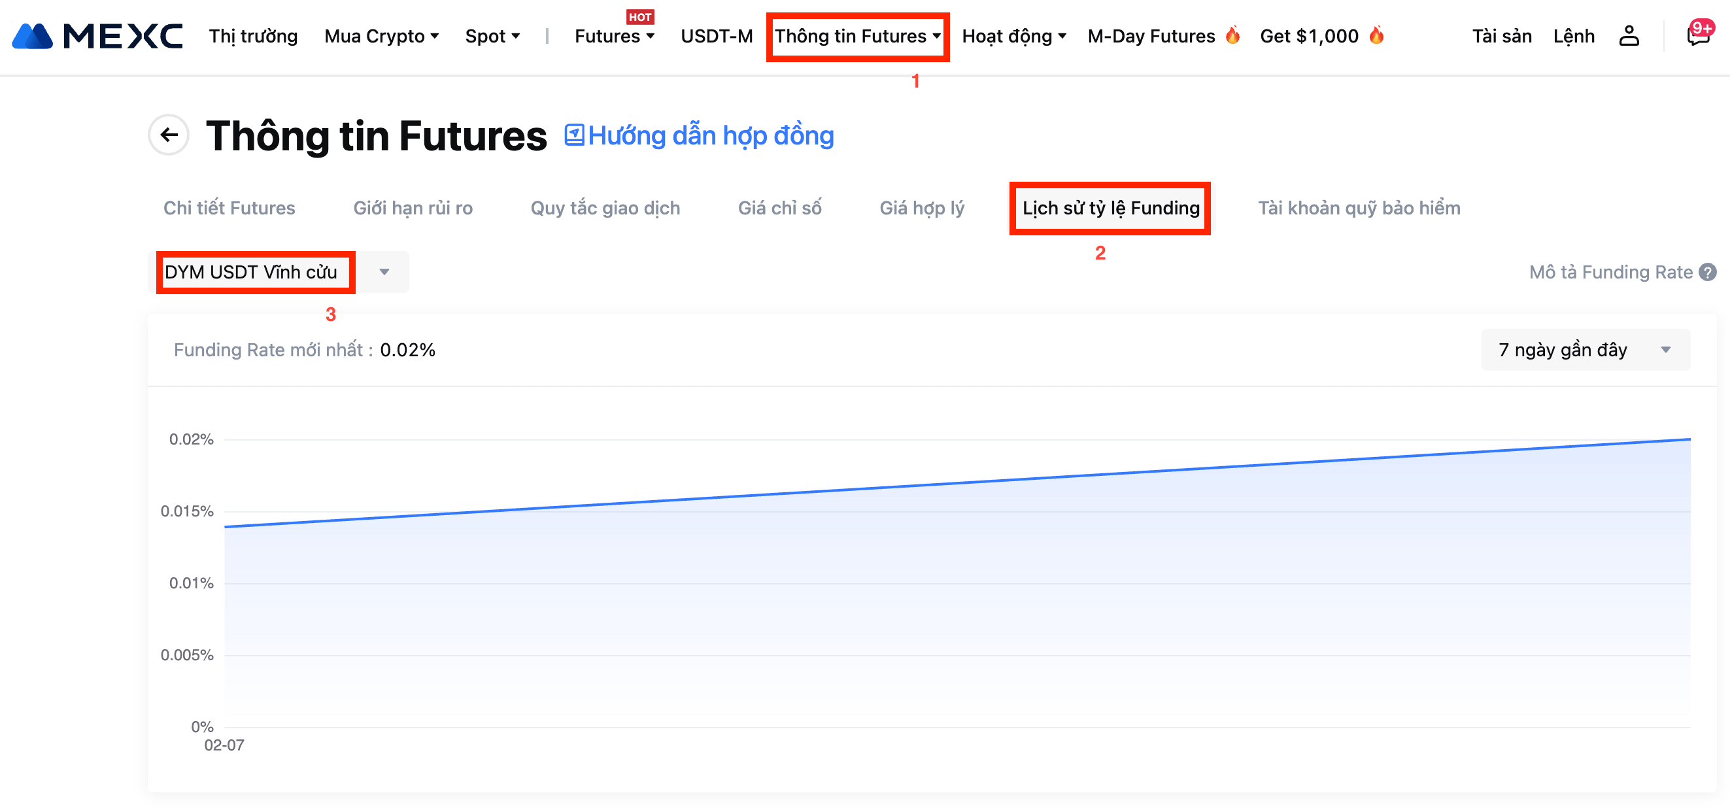Open the user profile icon
Screen dimensions: 1730x808
pyautogui.click(x=1629, y=36)
